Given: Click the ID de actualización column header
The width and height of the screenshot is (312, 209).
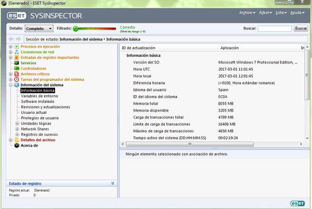Looking at the screenshot, I should tap(169, 48).
